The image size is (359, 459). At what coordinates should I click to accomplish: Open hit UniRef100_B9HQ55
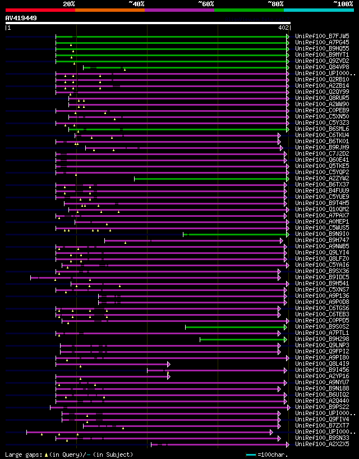322,48
